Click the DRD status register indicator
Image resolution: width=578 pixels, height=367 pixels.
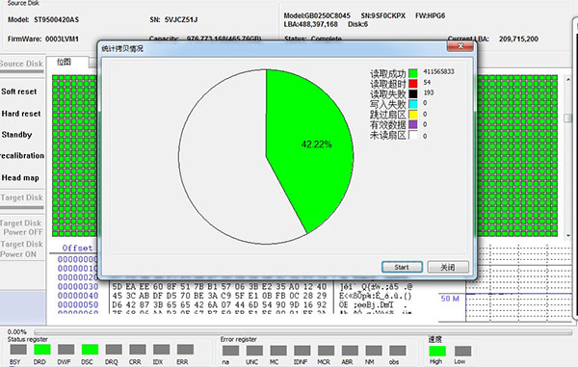pos(41,350)
